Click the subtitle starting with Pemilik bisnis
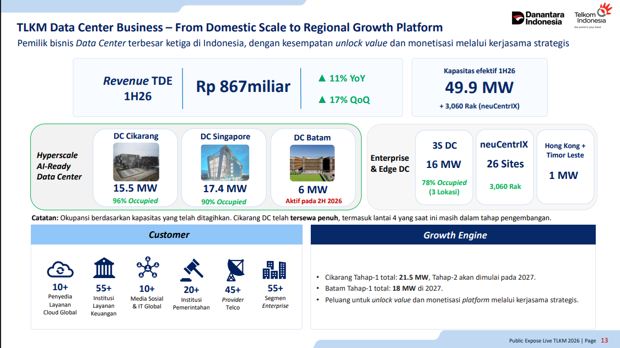 (x=293, y=43)
